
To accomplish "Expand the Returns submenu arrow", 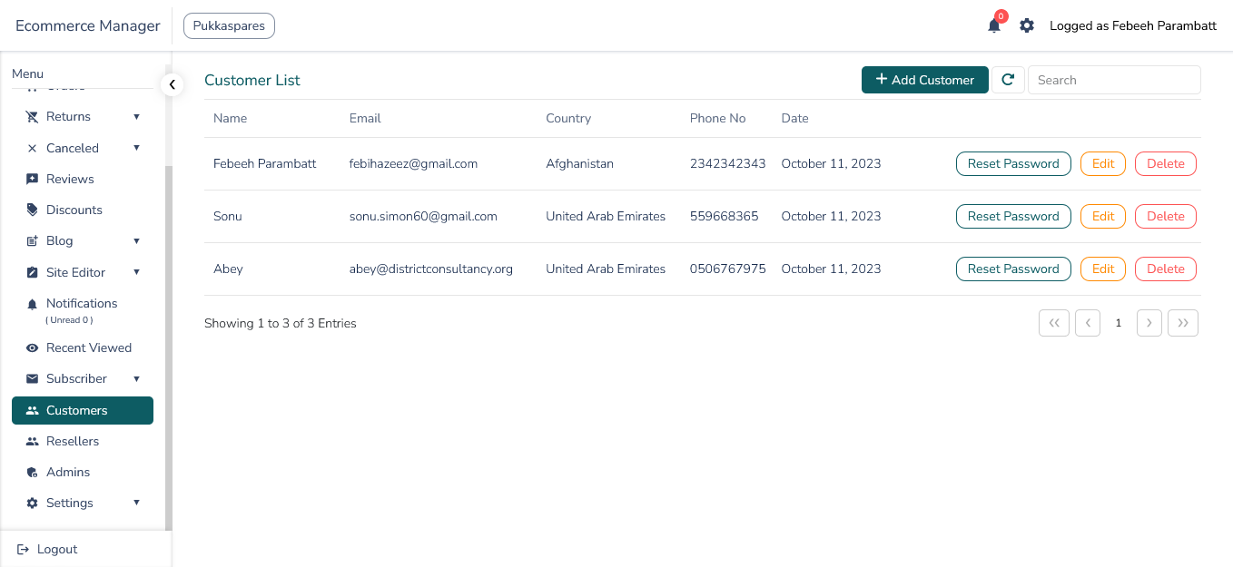I will [136, 116].
